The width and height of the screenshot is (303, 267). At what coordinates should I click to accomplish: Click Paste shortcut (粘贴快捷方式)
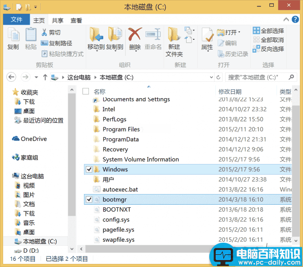pyautogui.click(x=63, y=54)
